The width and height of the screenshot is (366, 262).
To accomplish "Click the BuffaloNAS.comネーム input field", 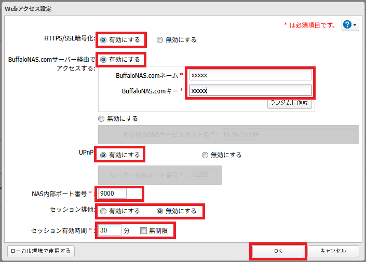I will coord(250,75).
